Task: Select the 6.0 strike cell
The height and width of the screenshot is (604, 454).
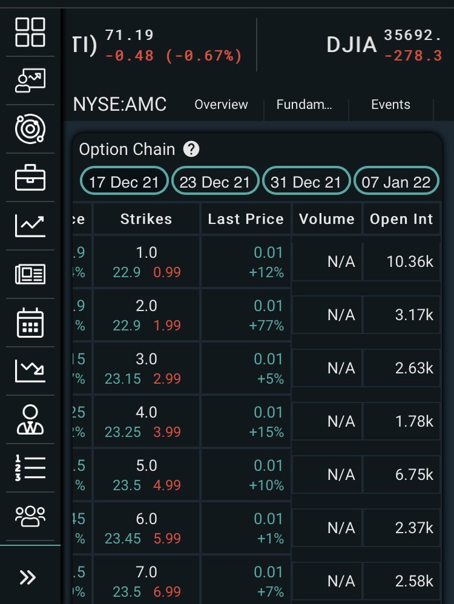Action: click(146, 528)
